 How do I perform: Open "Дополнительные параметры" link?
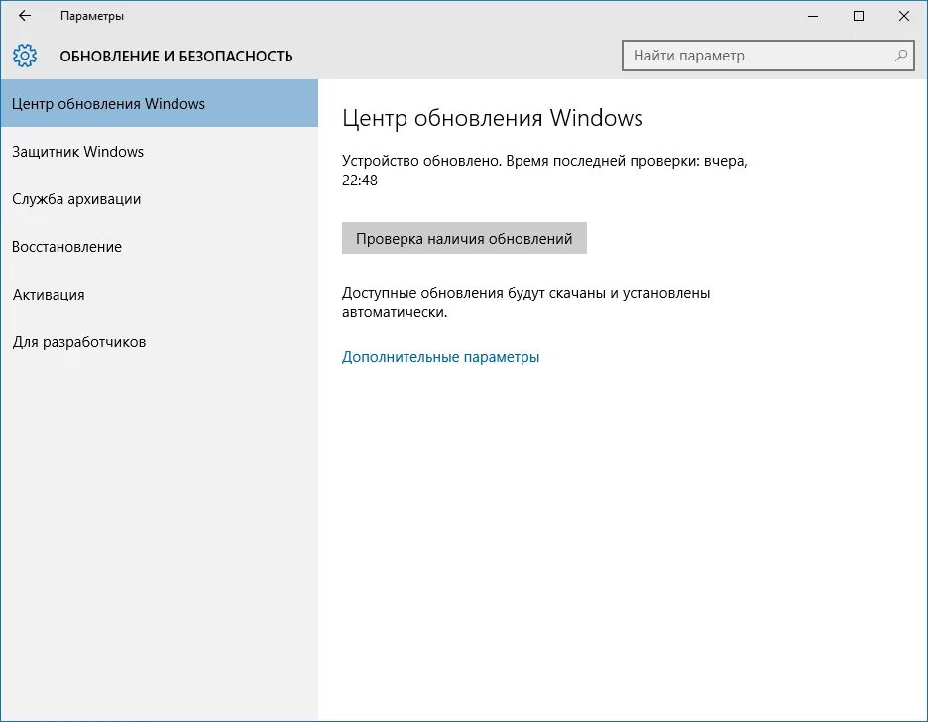tap(440, 357)
